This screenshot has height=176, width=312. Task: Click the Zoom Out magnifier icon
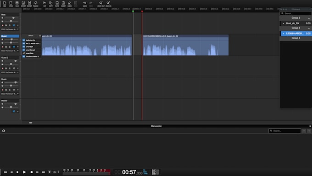coord(101,3)
